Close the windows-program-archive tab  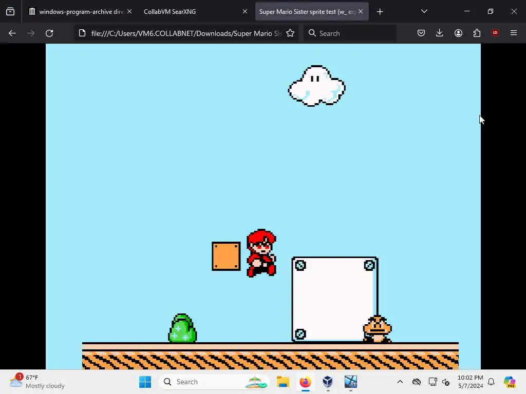click(129, 11)
